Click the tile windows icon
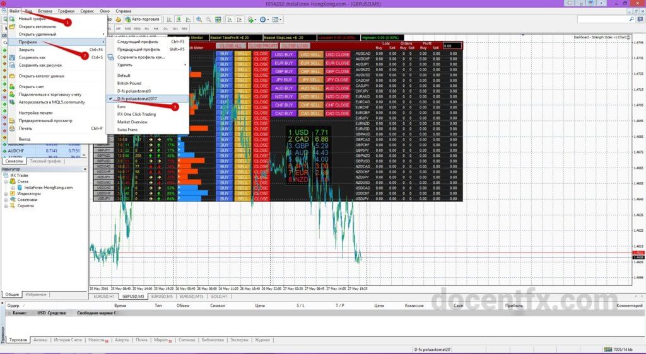This screenshot has height=354, width=646. pyautogui.click(x=218, y=20)
